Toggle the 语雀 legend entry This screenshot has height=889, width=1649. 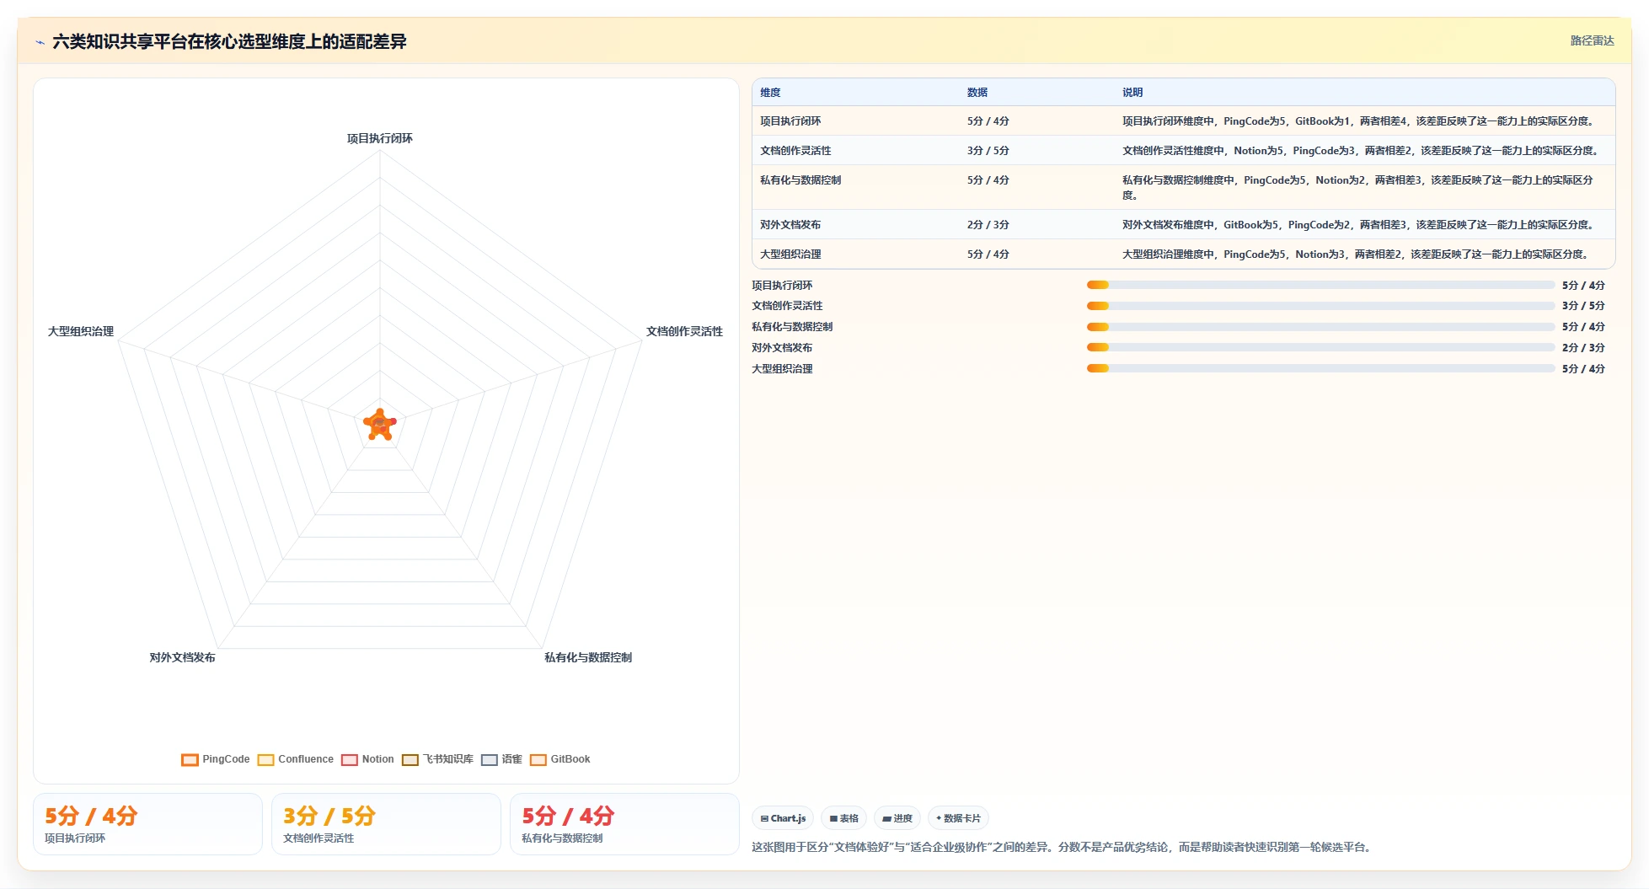coord(502,759)
